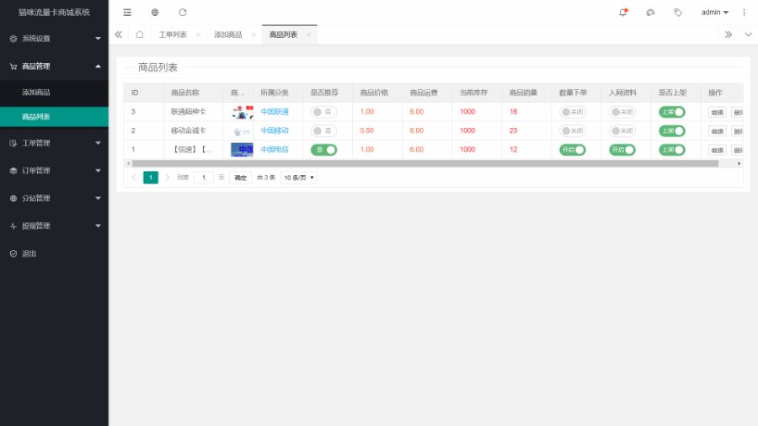Go to the home tab icon

140,35
